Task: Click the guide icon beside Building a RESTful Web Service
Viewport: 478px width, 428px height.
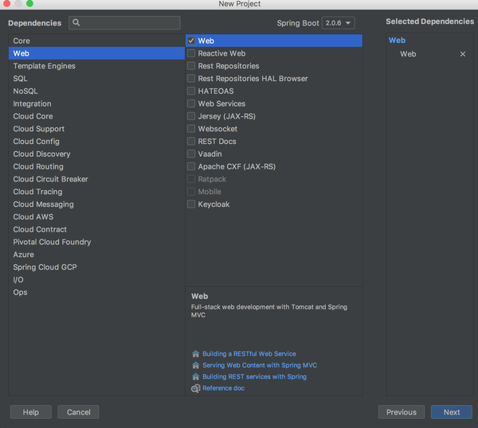Action: pos(195,354)
